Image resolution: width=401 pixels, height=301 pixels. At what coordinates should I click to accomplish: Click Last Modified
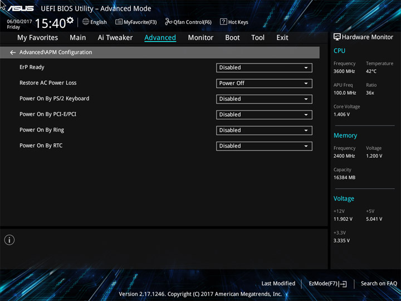278,284
